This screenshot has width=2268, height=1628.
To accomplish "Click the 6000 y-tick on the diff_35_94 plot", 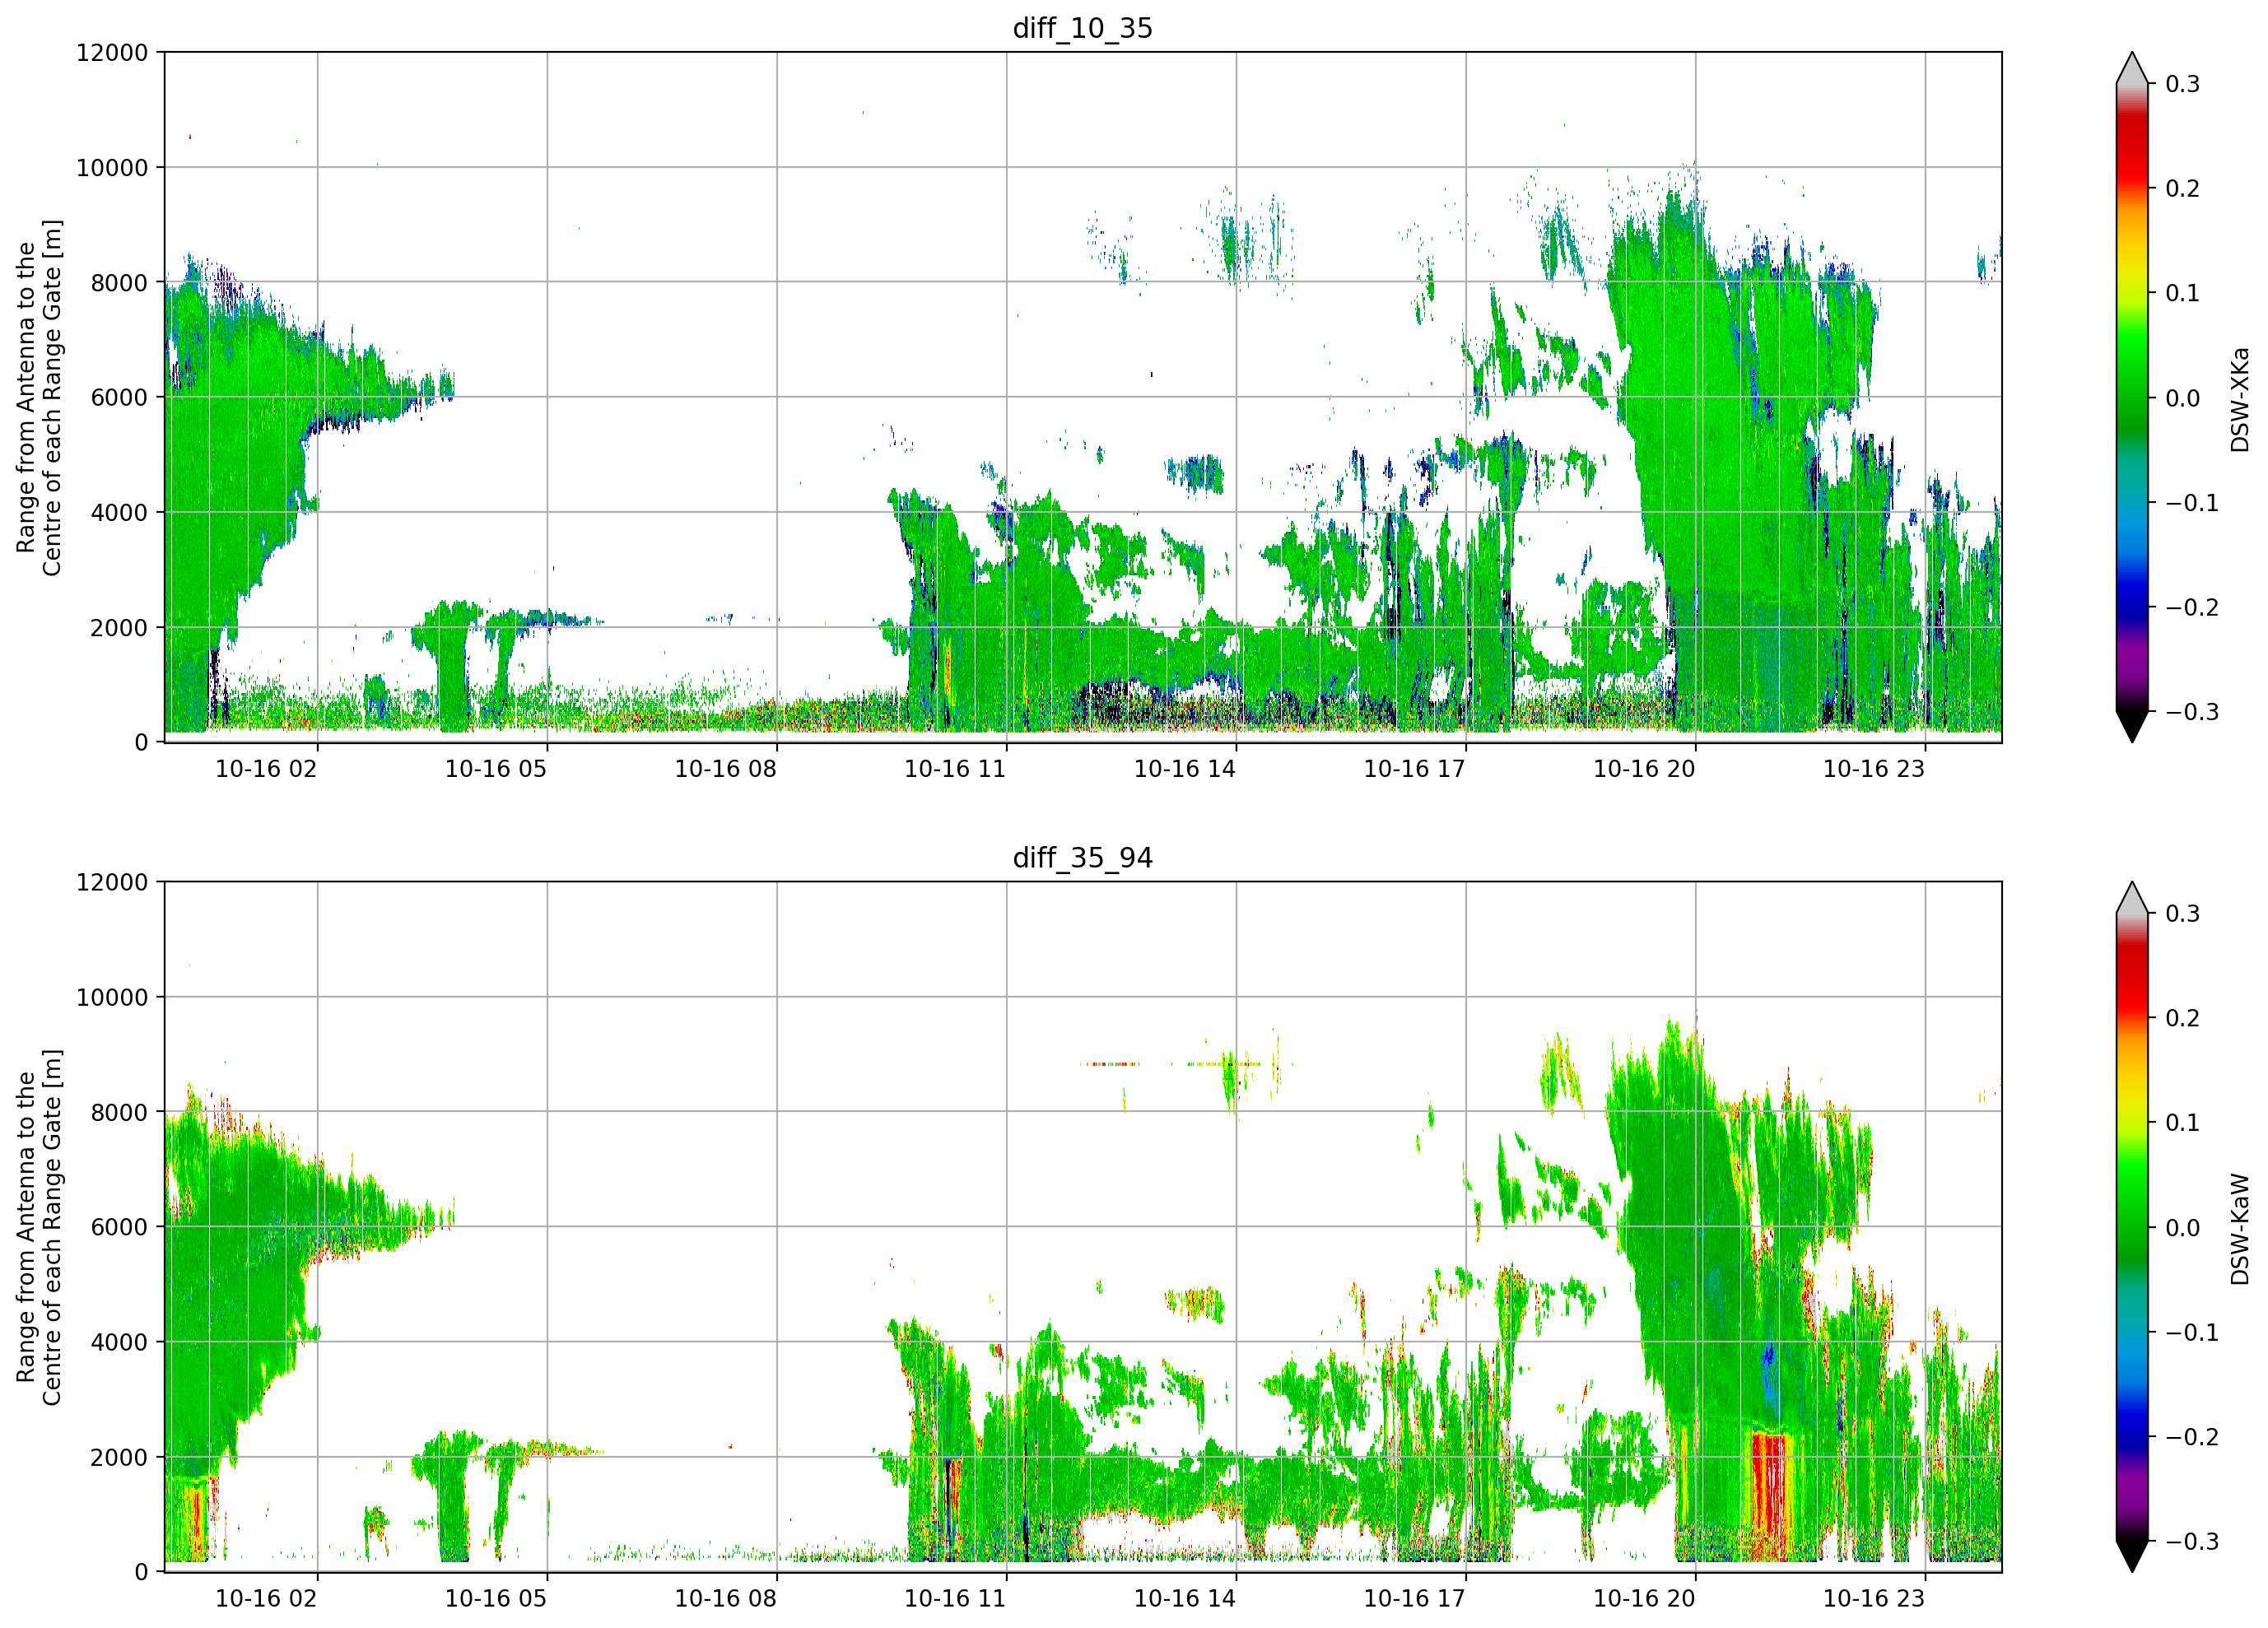I will point(119,1227).
